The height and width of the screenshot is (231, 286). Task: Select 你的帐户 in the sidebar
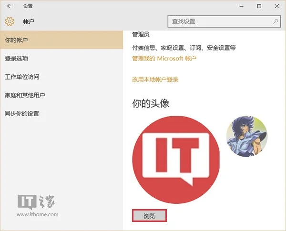tap(61, 40)
